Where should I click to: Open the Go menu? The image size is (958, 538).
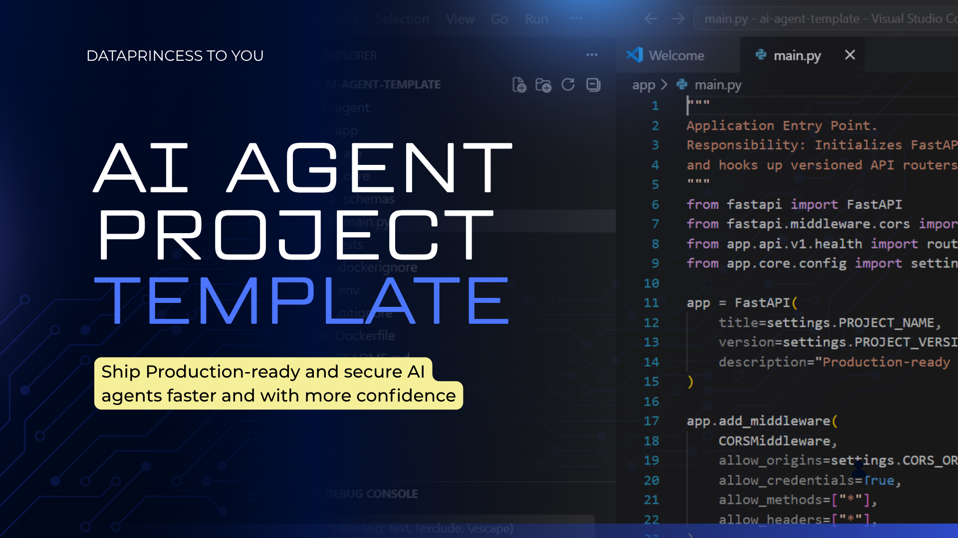pyautogui.click(x=499, y=19)
